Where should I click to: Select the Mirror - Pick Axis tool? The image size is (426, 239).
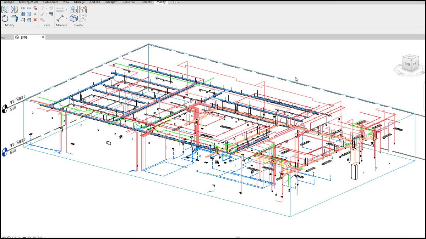tap(5, 10)
